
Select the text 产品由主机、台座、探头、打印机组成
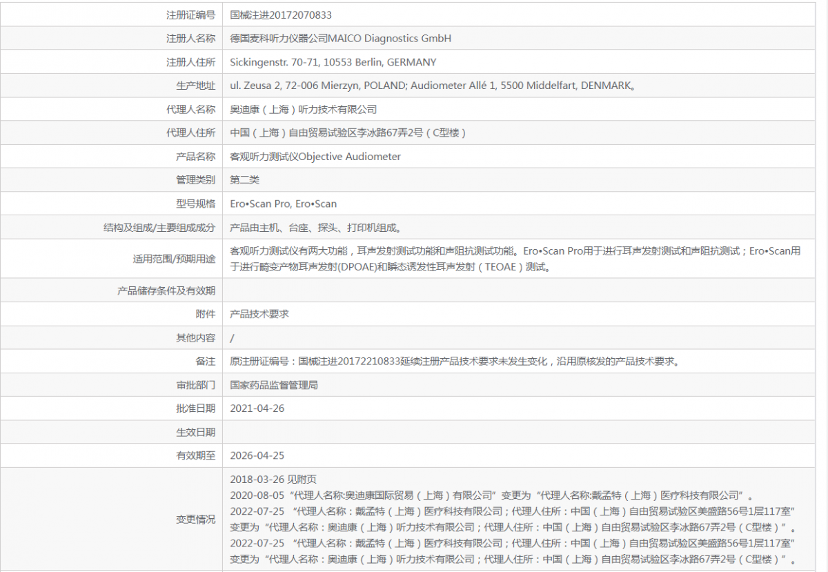315,227
